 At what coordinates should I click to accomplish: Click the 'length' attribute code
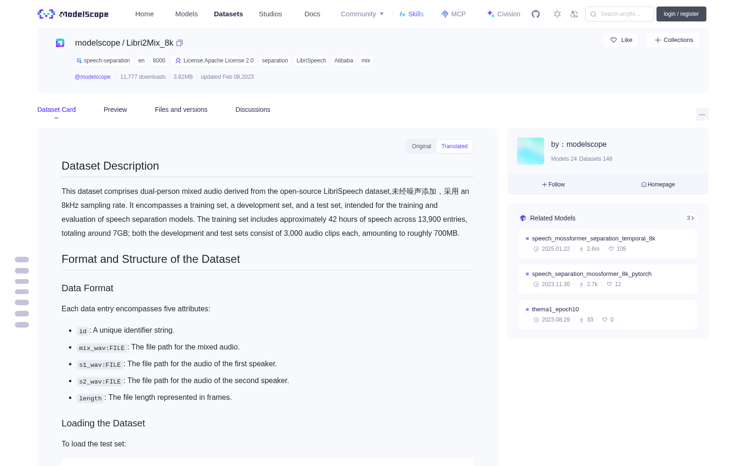(90, 398)
